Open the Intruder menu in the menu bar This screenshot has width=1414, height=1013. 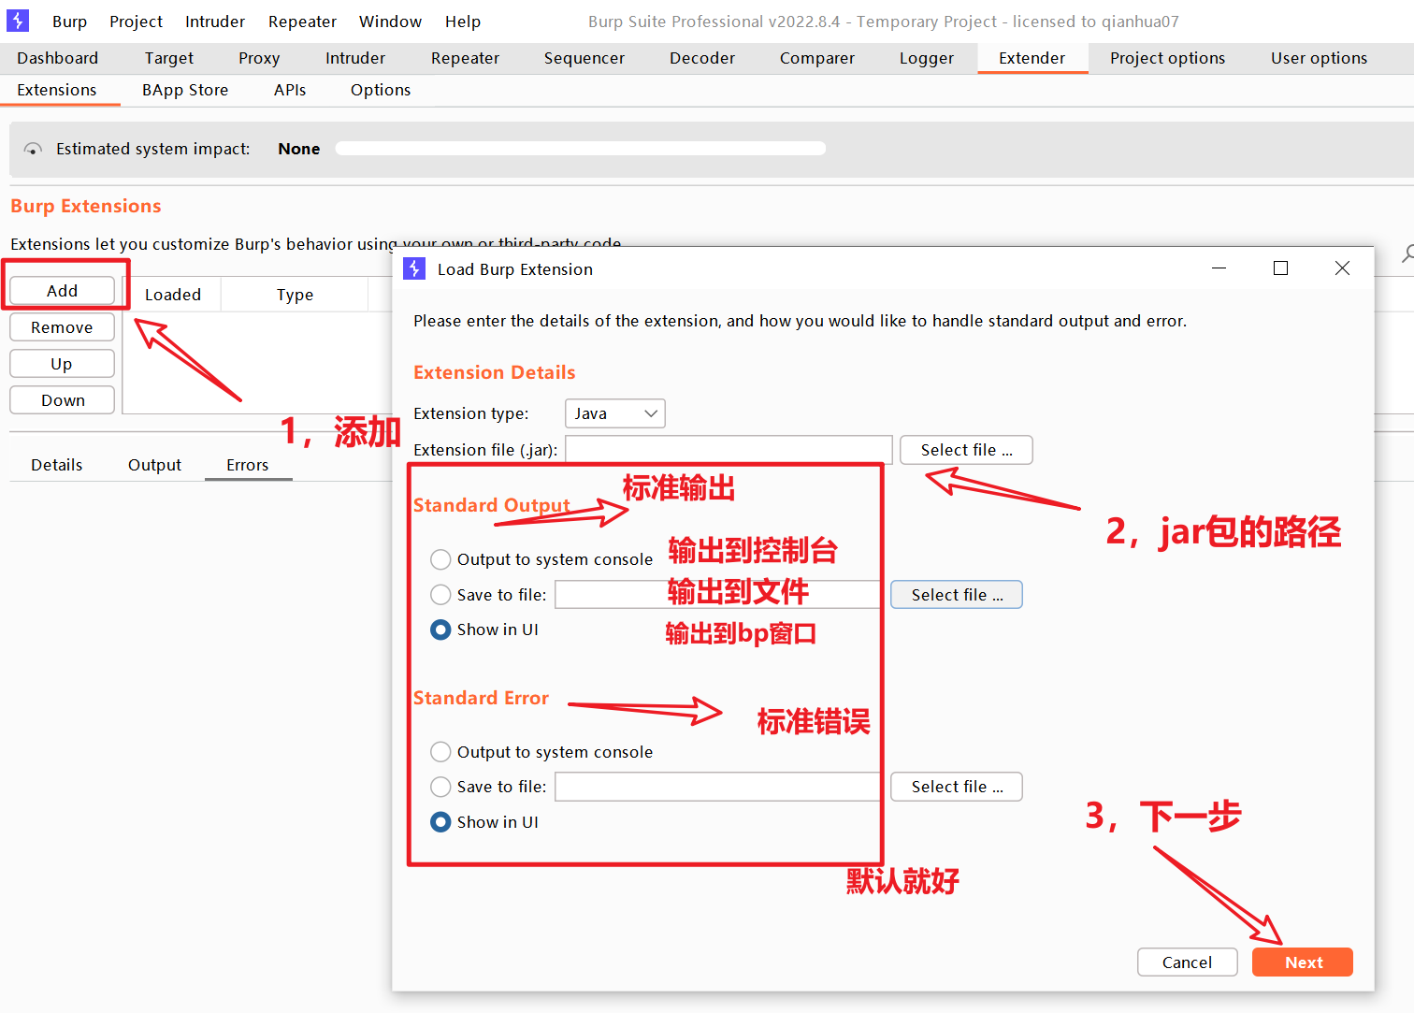(215, 22)
